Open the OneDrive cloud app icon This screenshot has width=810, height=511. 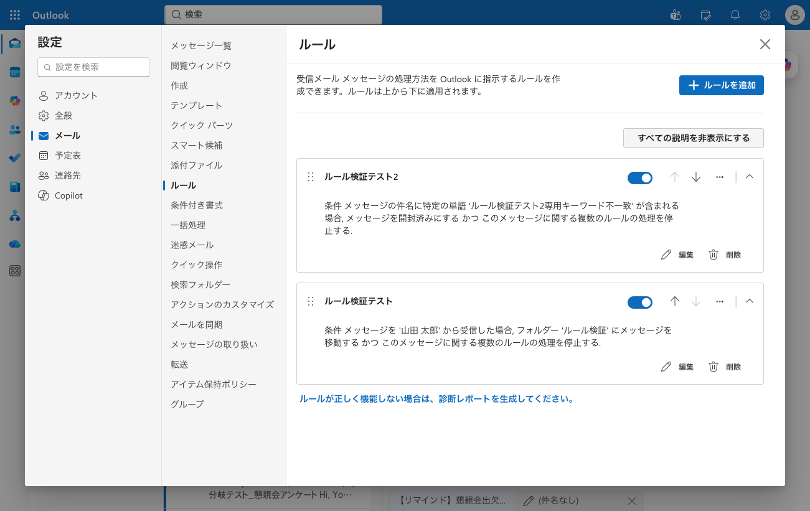pyautogui.click(x=15, y=244)
